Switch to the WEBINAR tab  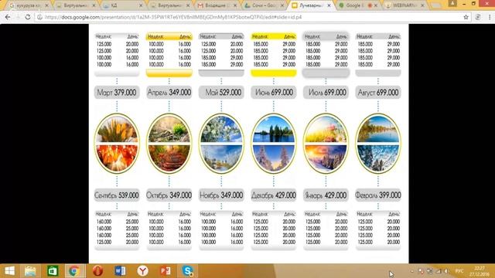coord(405,5)
